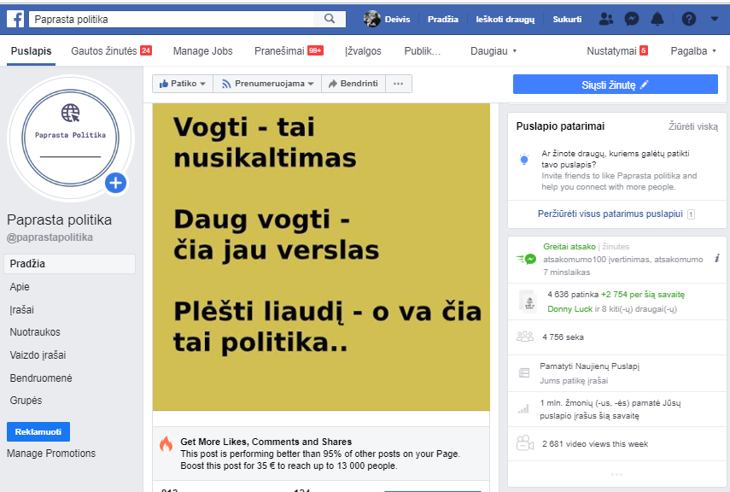Open the notifications bell icon

point(657,19)
